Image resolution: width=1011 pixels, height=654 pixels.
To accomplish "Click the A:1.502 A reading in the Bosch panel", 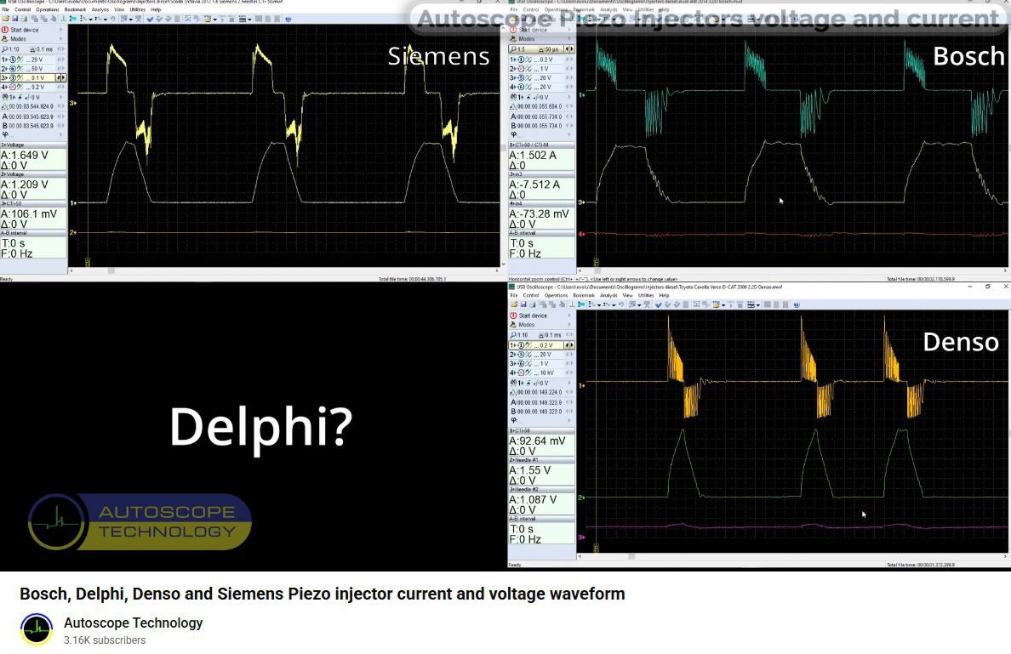I will point(533,156).
